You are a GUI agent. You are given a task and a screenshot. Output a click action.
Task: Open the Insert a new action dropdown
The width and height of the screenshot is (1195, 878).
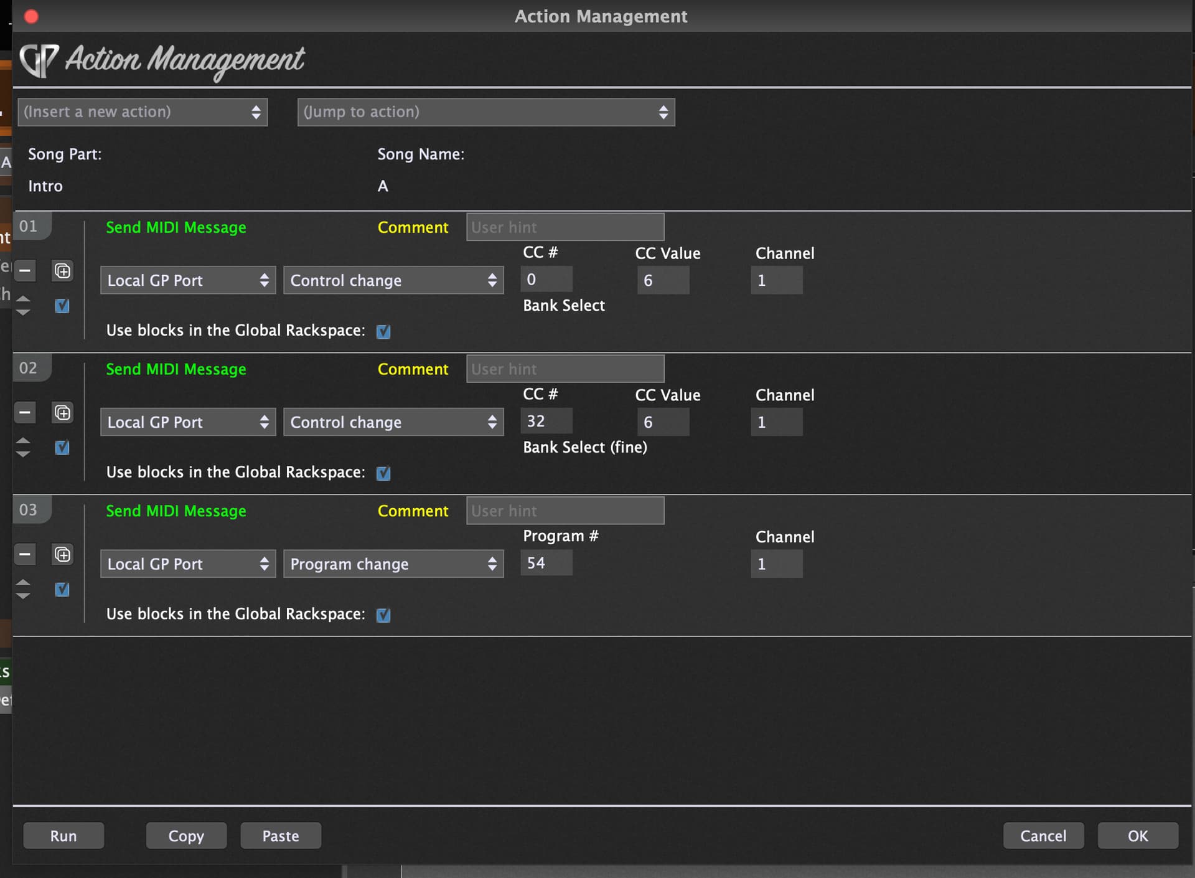coord(143,112)
